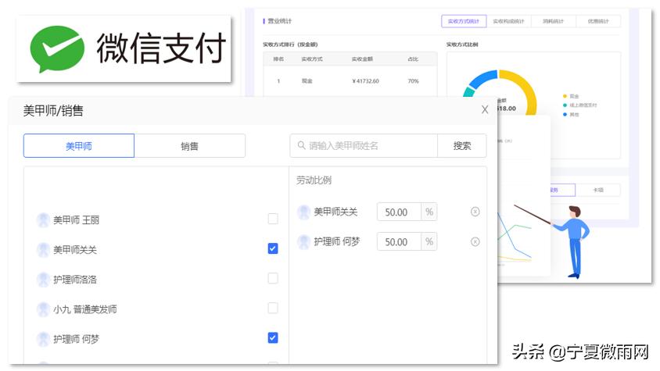Open 优惠统计 tab in background page

click(x=598, y=21)
